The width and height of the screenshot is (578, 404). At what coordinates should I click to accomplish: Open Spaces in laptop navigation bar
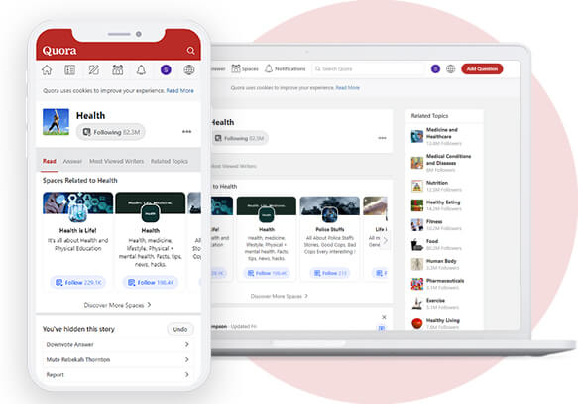[245, 69]
